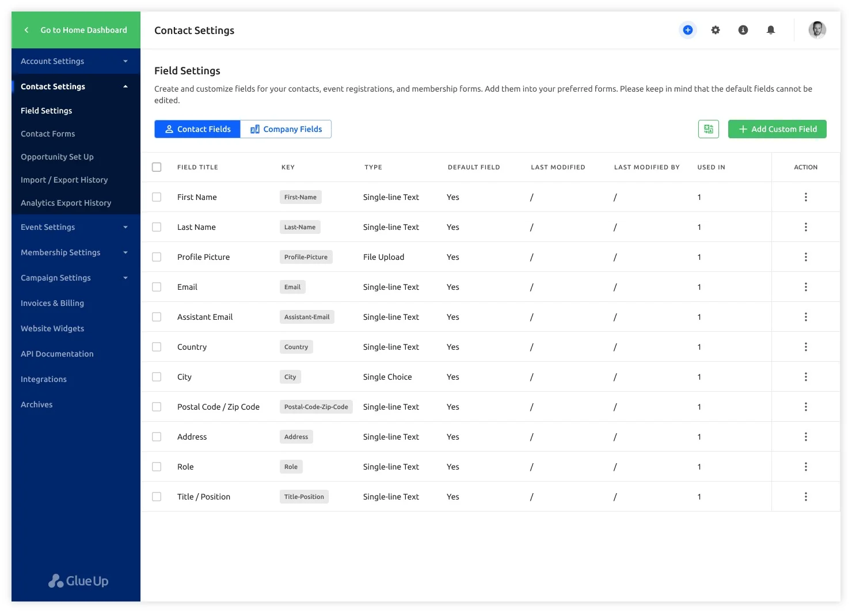Click the Single Choice type cell
The width and height of the screenshot is (852, 613).
(x=387, y=377)
